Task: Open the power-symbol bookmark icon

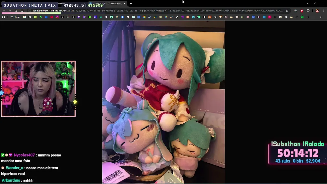Action: tap(308, 17)
